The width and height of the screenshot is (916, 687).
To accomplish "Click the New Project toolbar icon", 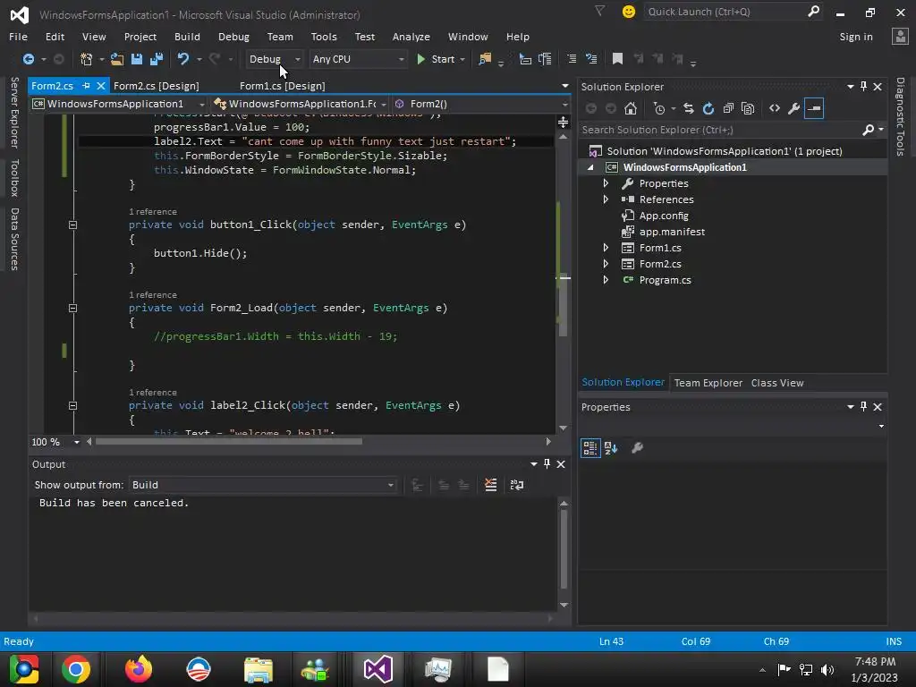I will (87, 59).
